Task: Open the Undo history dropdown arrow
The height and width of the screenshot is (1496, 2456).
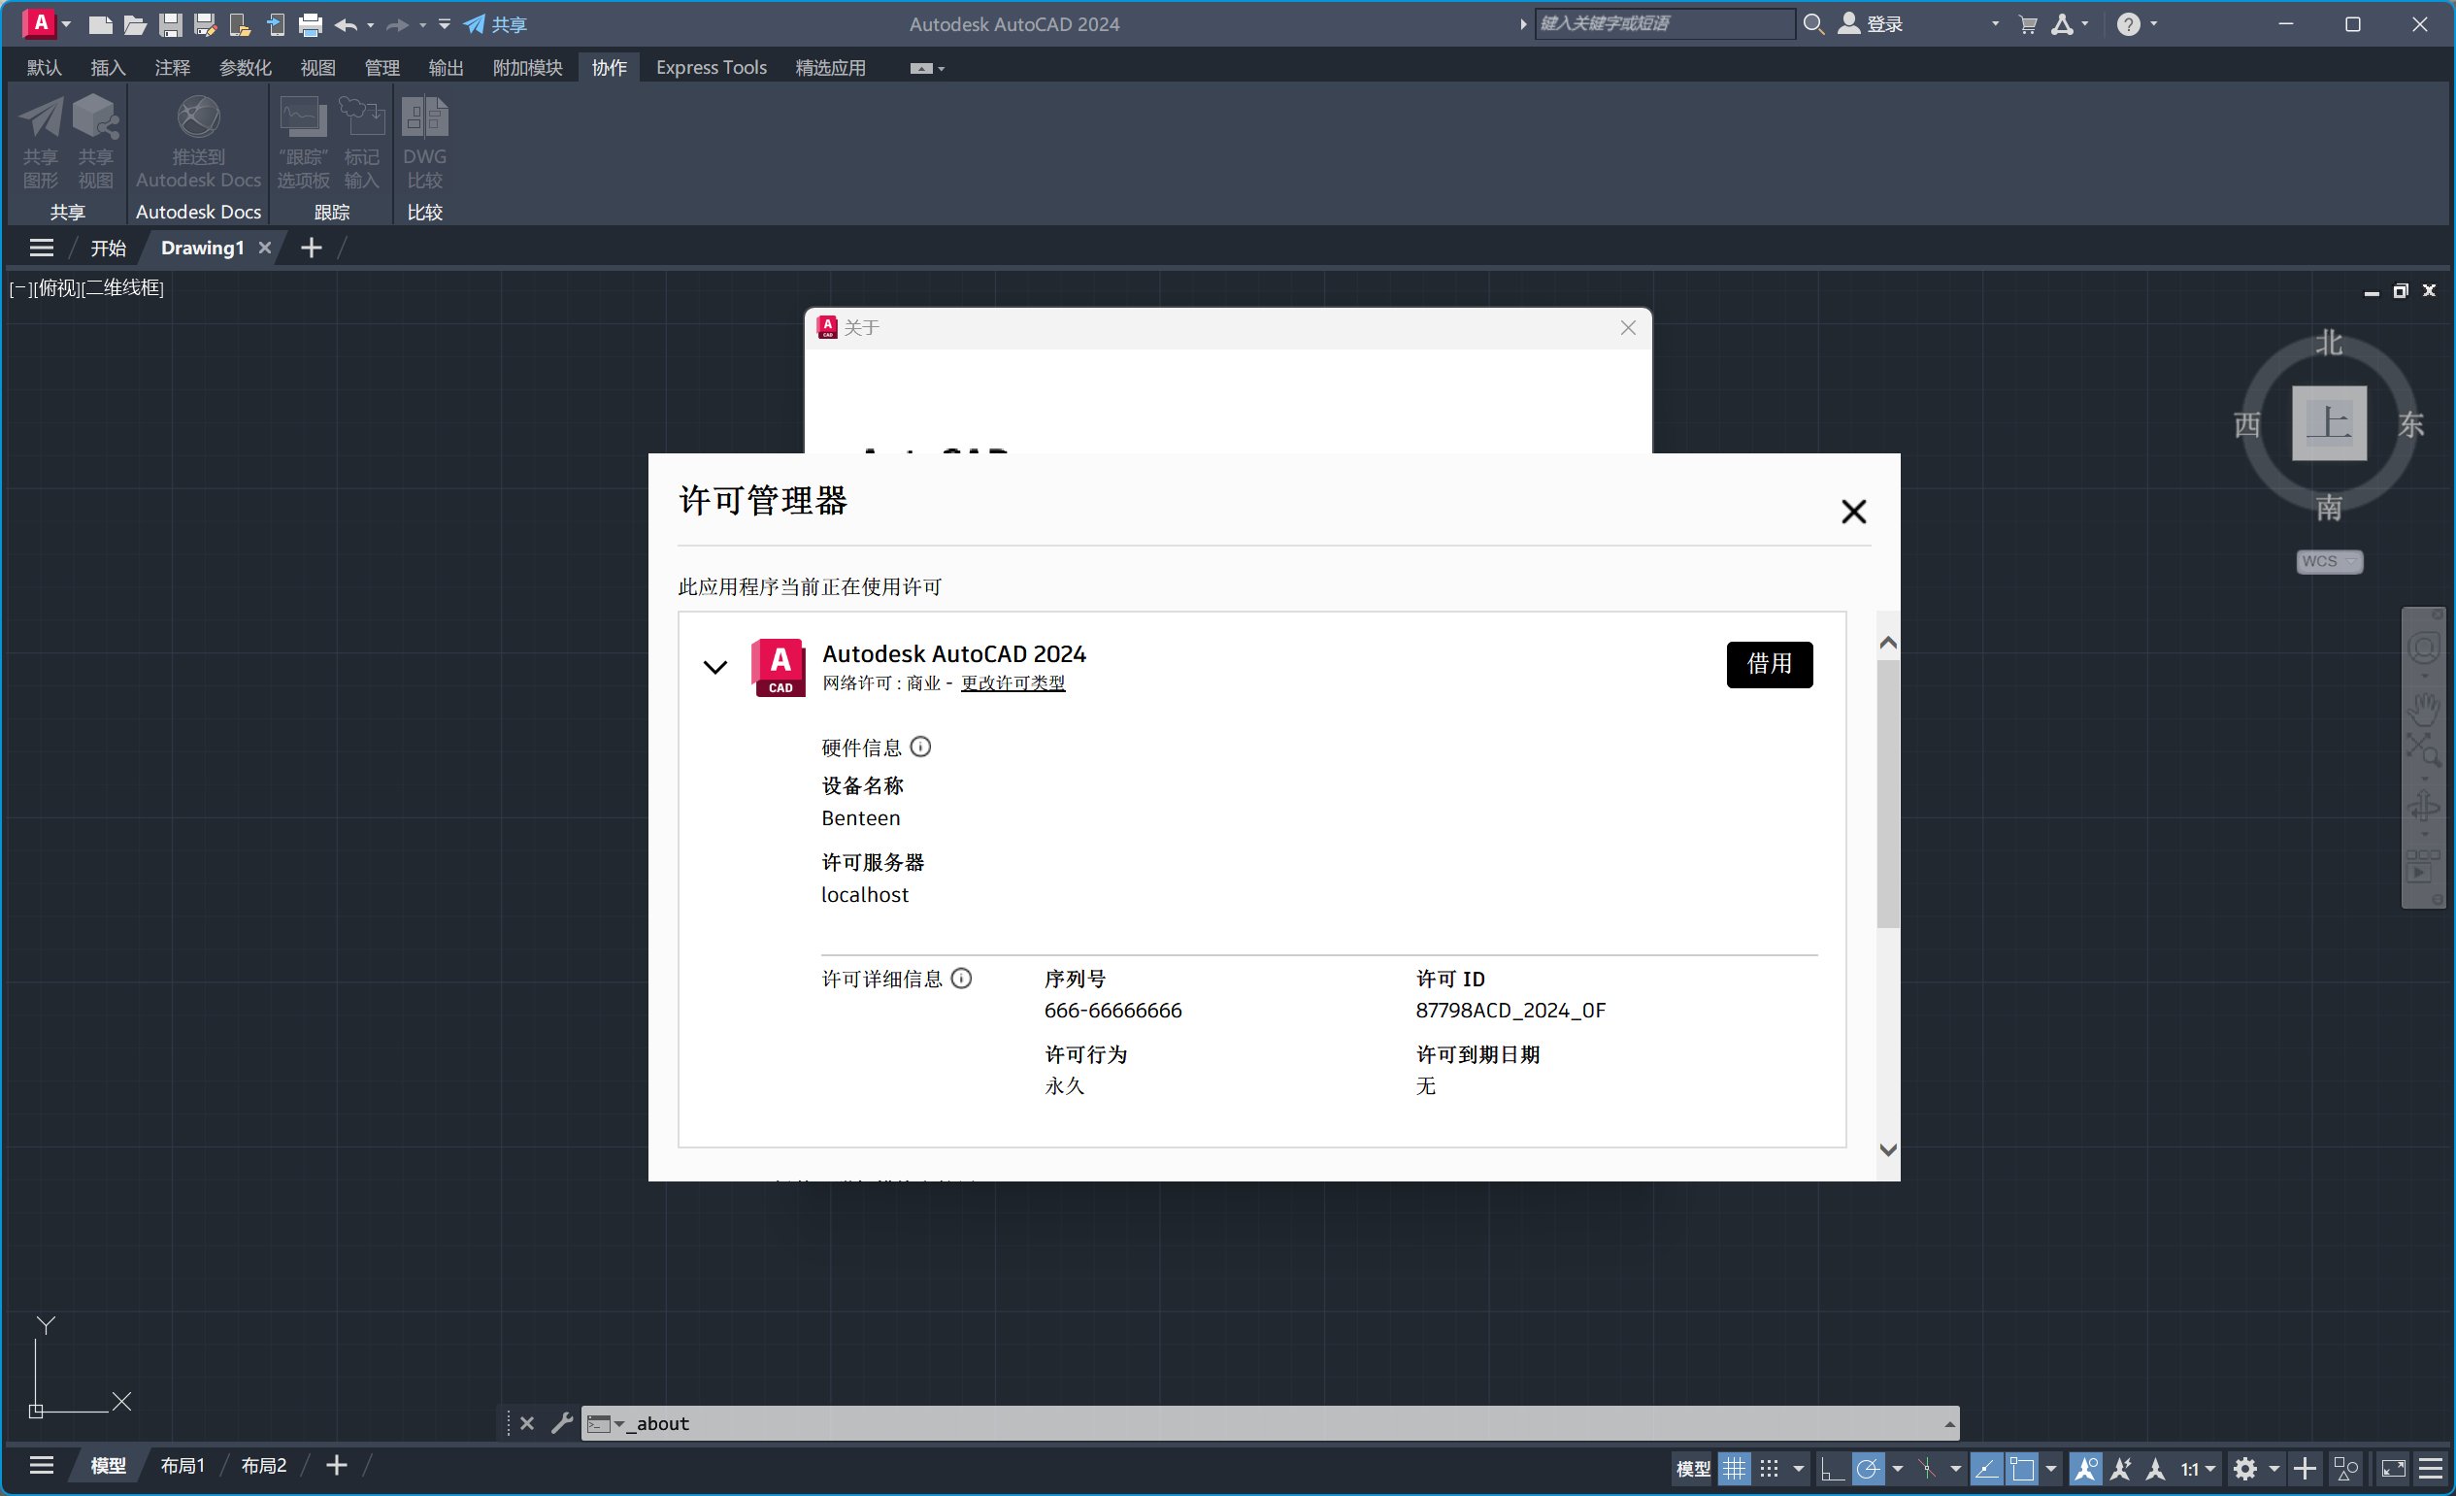Action: [x=371, y=25]
